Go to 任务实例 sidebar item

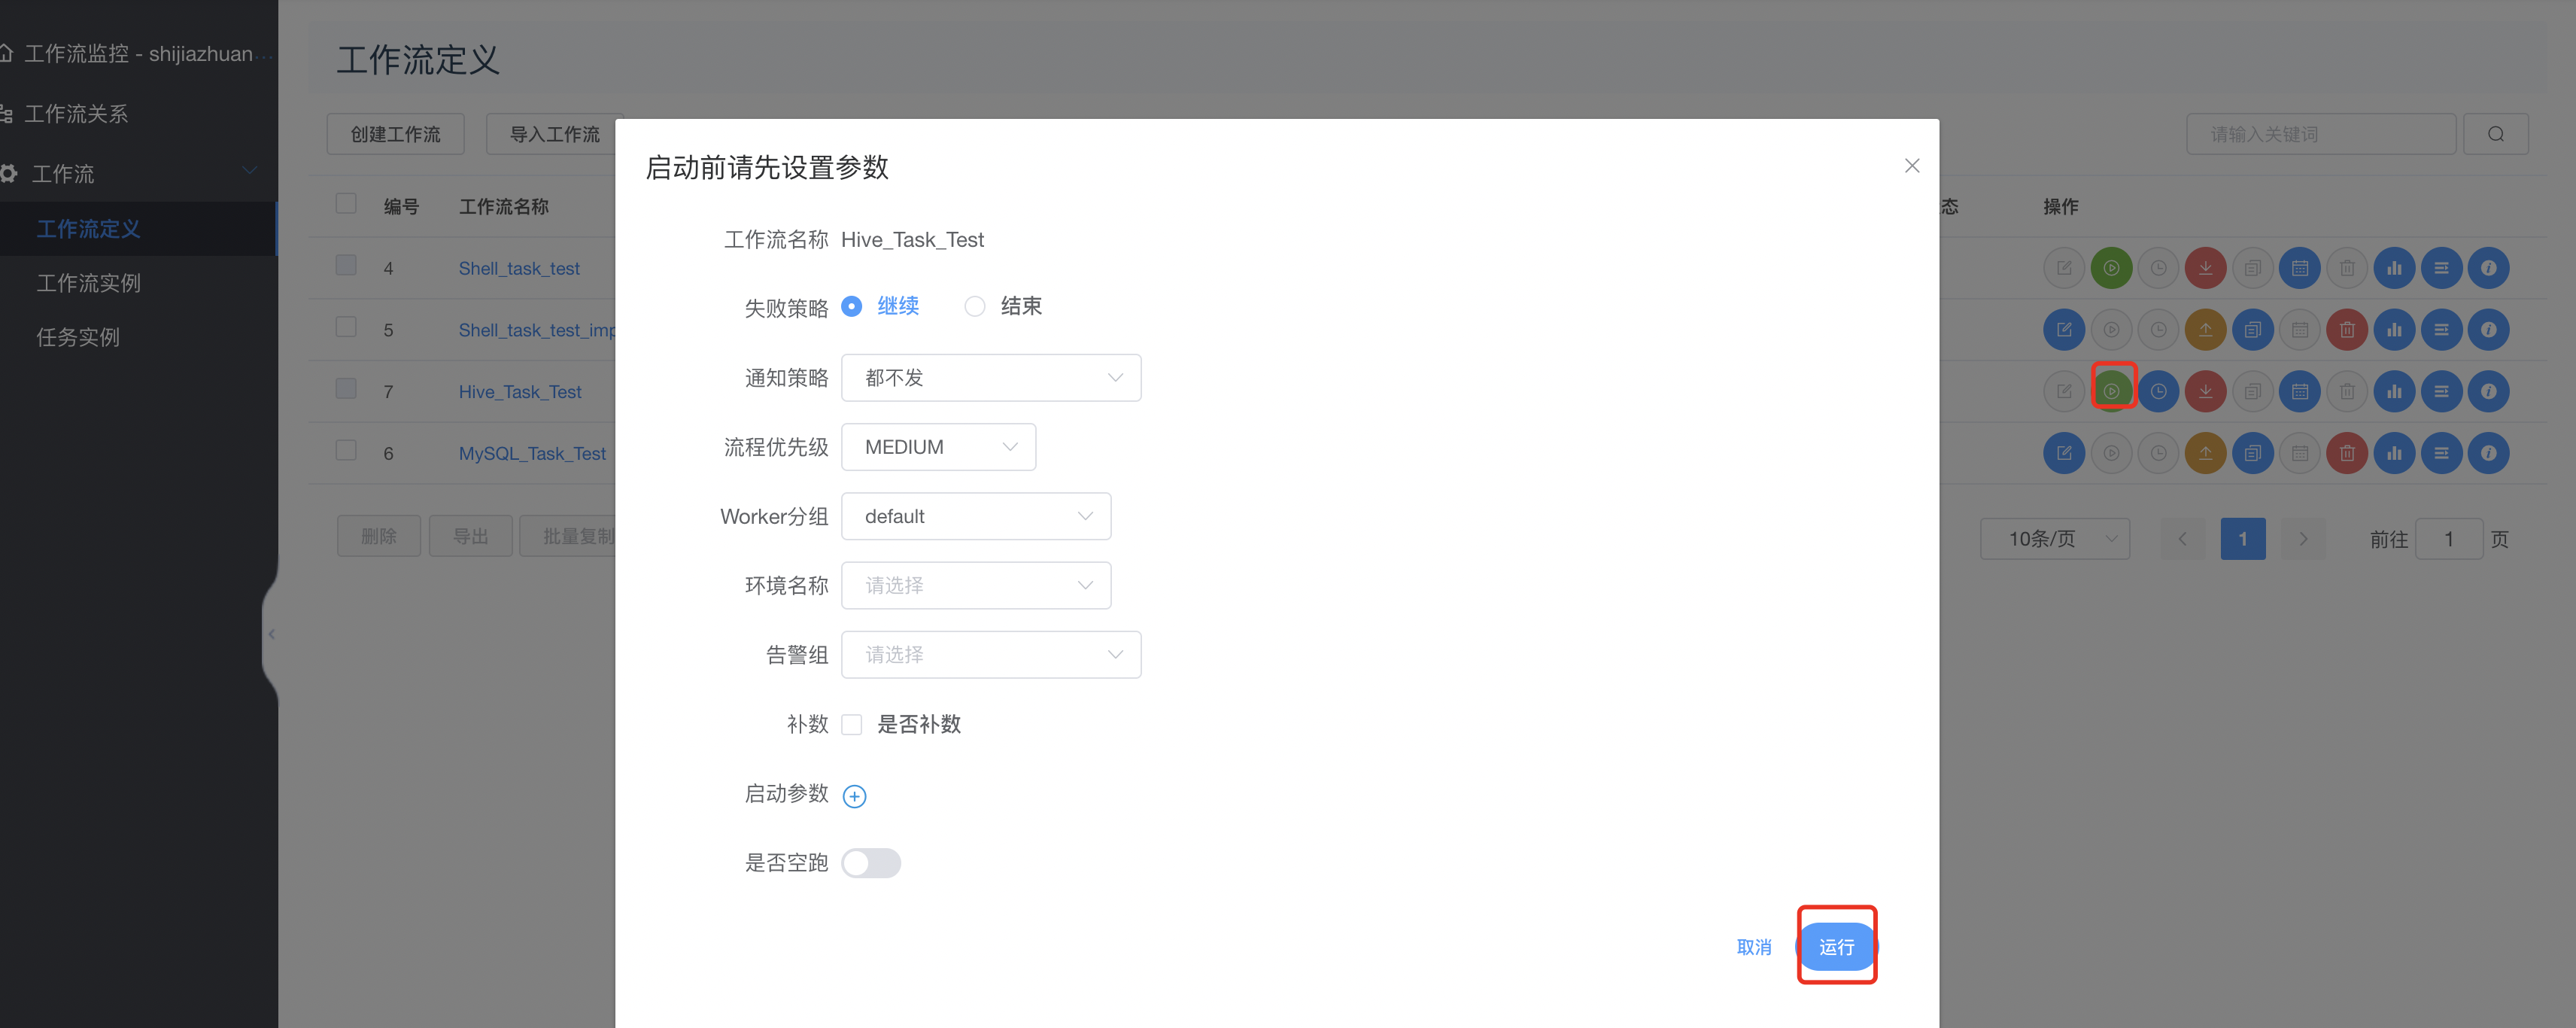pos(78,337)
